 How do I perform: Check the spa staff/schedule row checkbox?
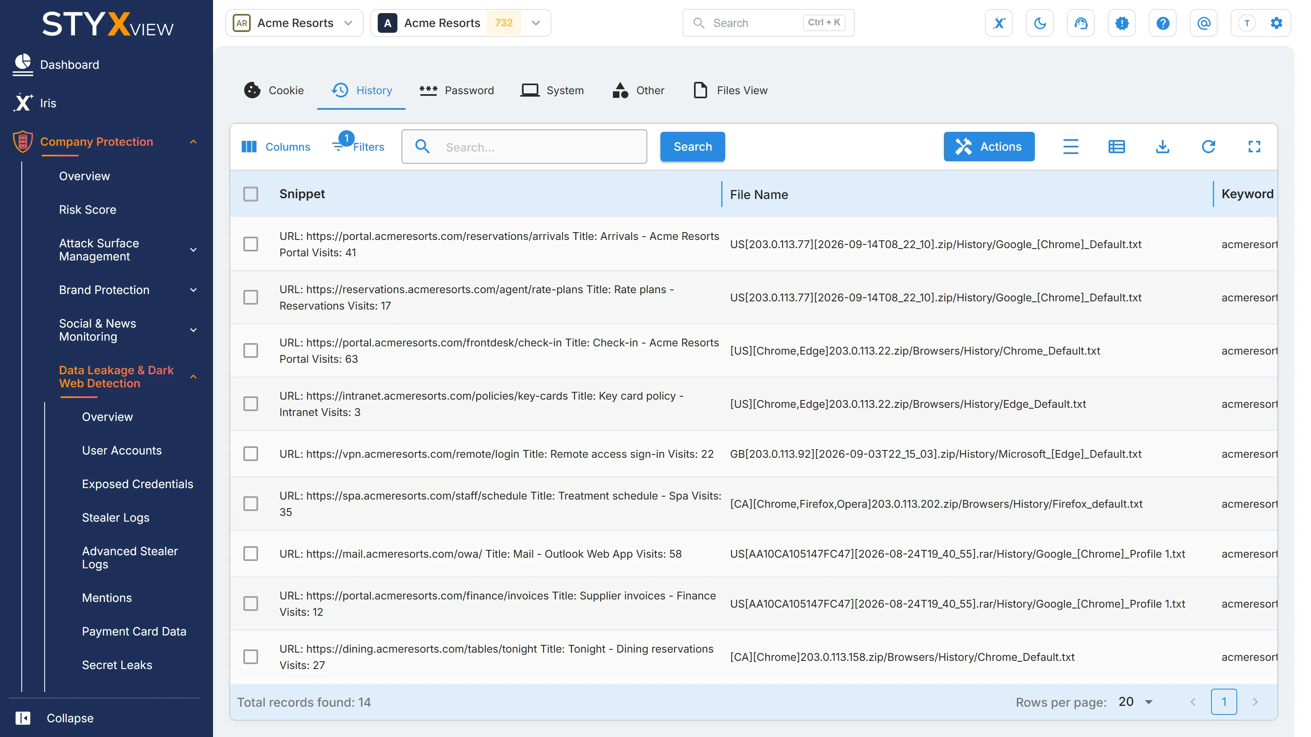250,504
